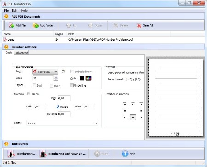The height and width of the screenshot is (167, 207).
Task: Click the Numbering step icon
Action: coord(6,144)
